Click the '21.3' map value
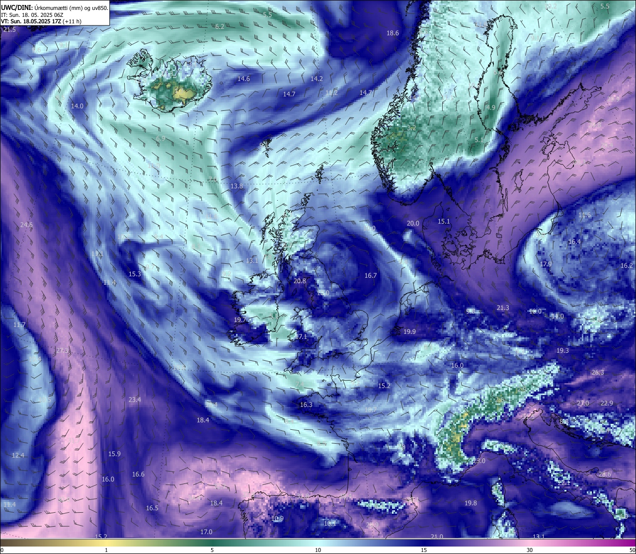Screen dimensions: 636x554 503,308
